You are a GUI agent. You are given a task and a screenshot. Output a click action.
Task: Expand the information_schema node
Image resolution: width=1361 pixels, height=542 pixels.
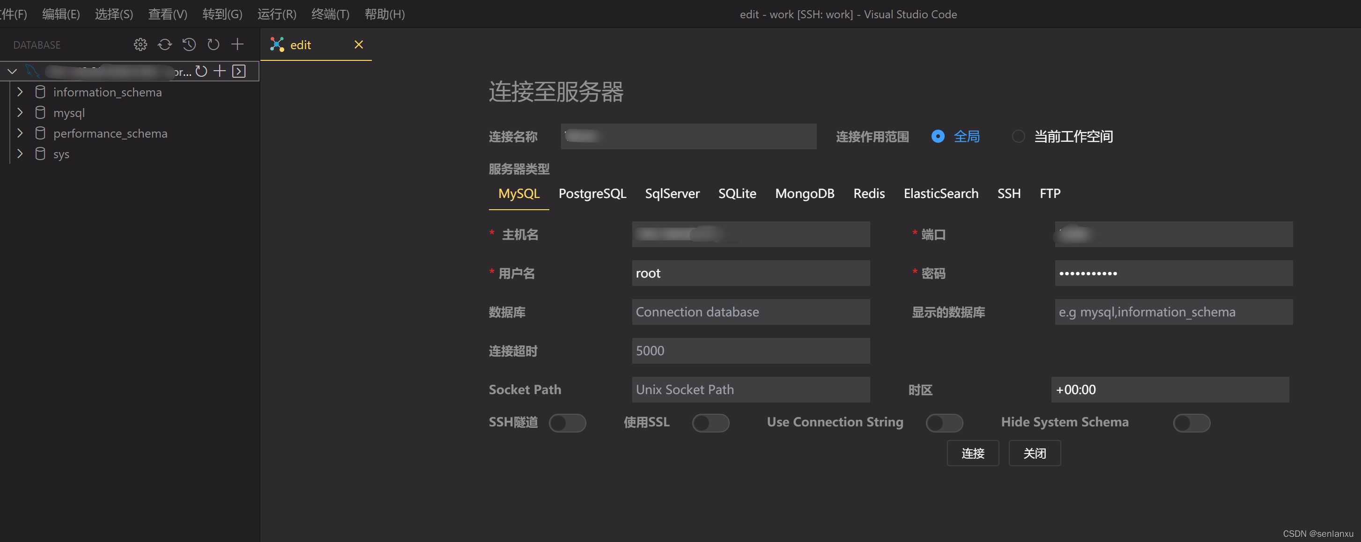[x=20, y=92]
